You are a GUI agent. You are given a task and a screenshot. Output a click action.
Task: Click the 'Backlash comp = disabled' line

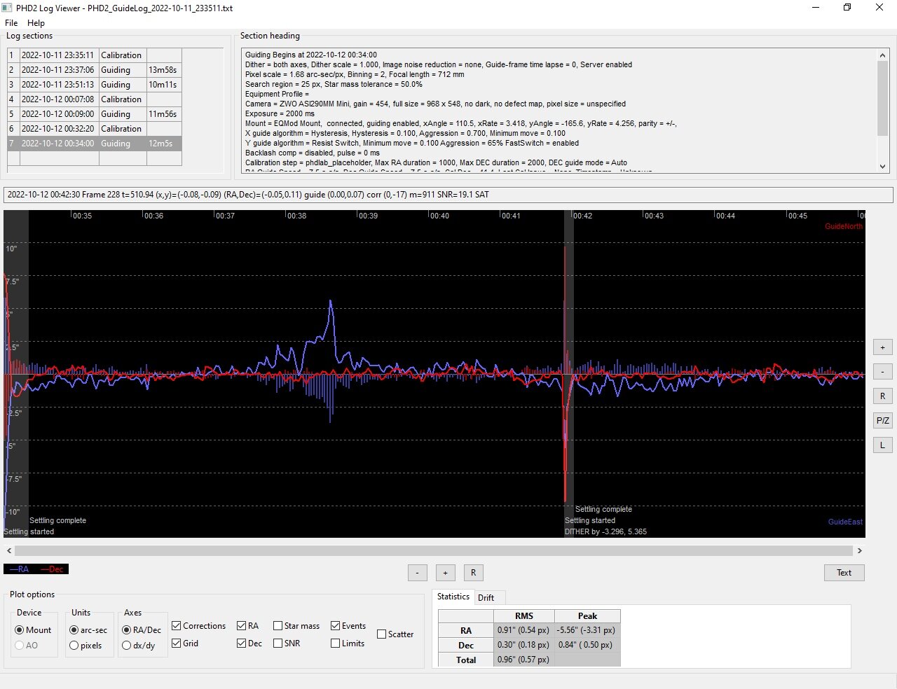coord(313,153)
